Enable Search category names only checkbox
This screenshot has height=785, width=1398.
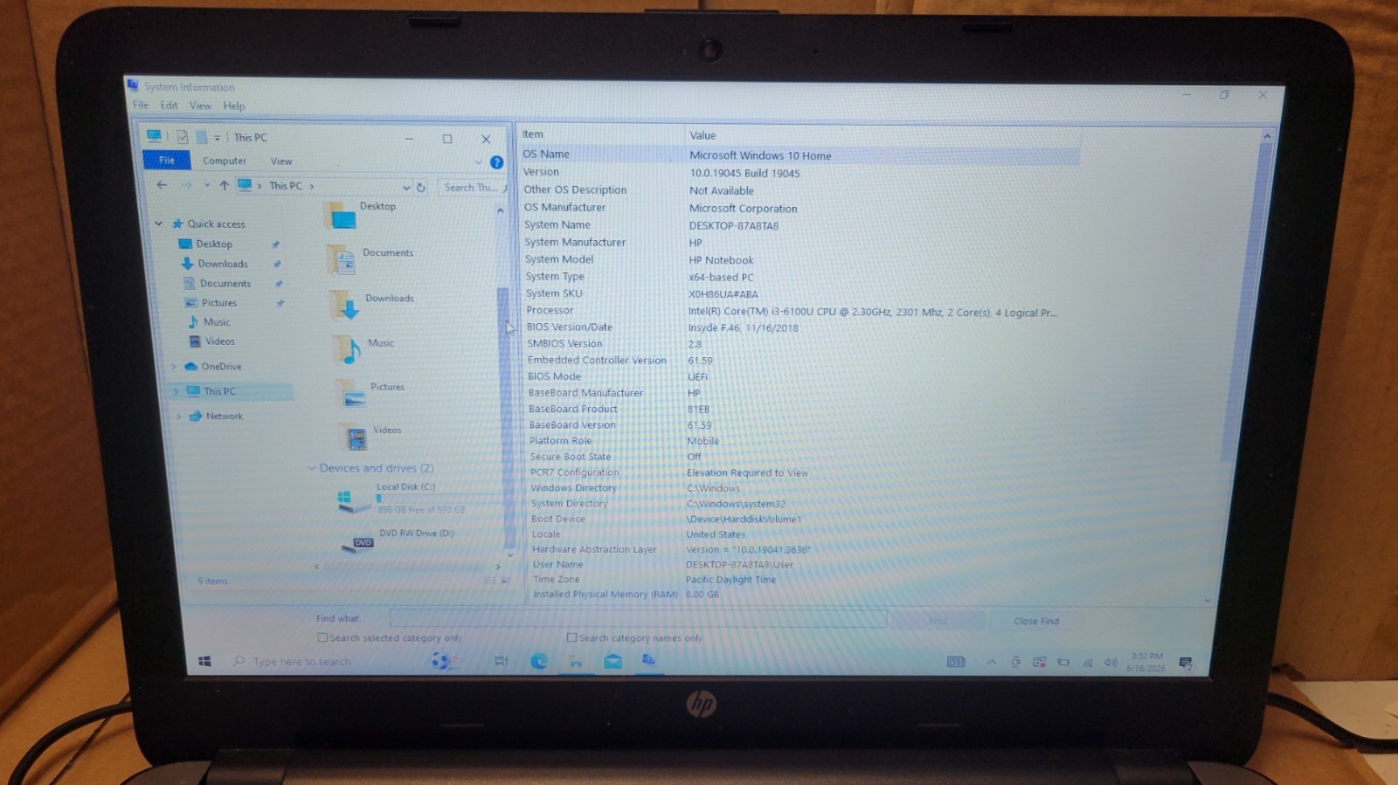(571, 637)
